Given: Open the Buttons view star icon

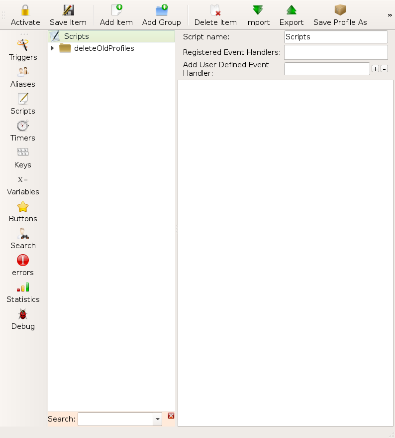Looking at the screenshot, I should pyautogui.click(x=23, y=207).
